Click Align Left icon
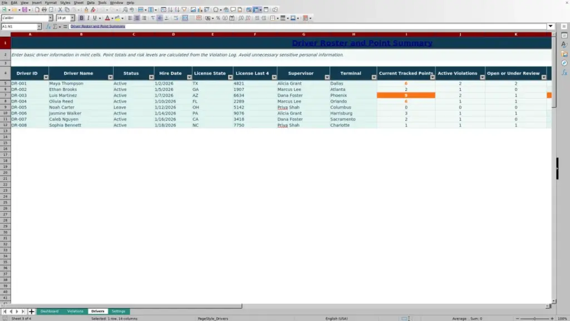 click(x=130, y=18)
